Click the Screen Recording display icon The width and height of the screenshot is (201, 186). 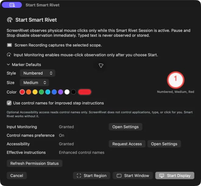(9, 45)
